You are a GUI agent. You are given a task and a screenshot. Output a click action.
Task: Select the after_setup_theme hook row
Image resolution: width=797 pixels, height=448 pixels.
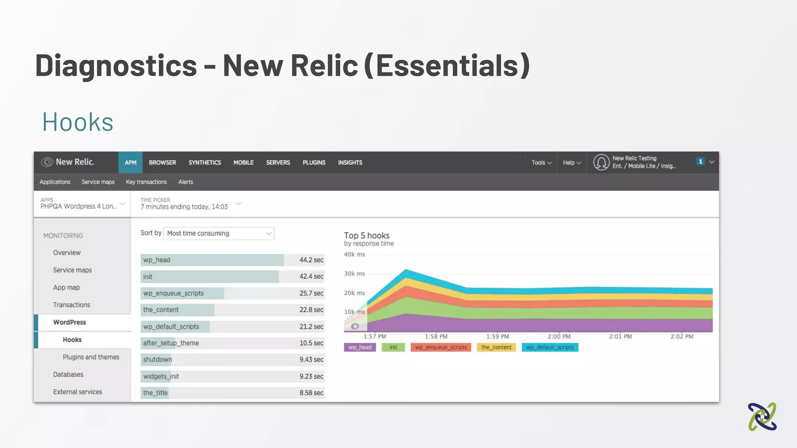232,343
